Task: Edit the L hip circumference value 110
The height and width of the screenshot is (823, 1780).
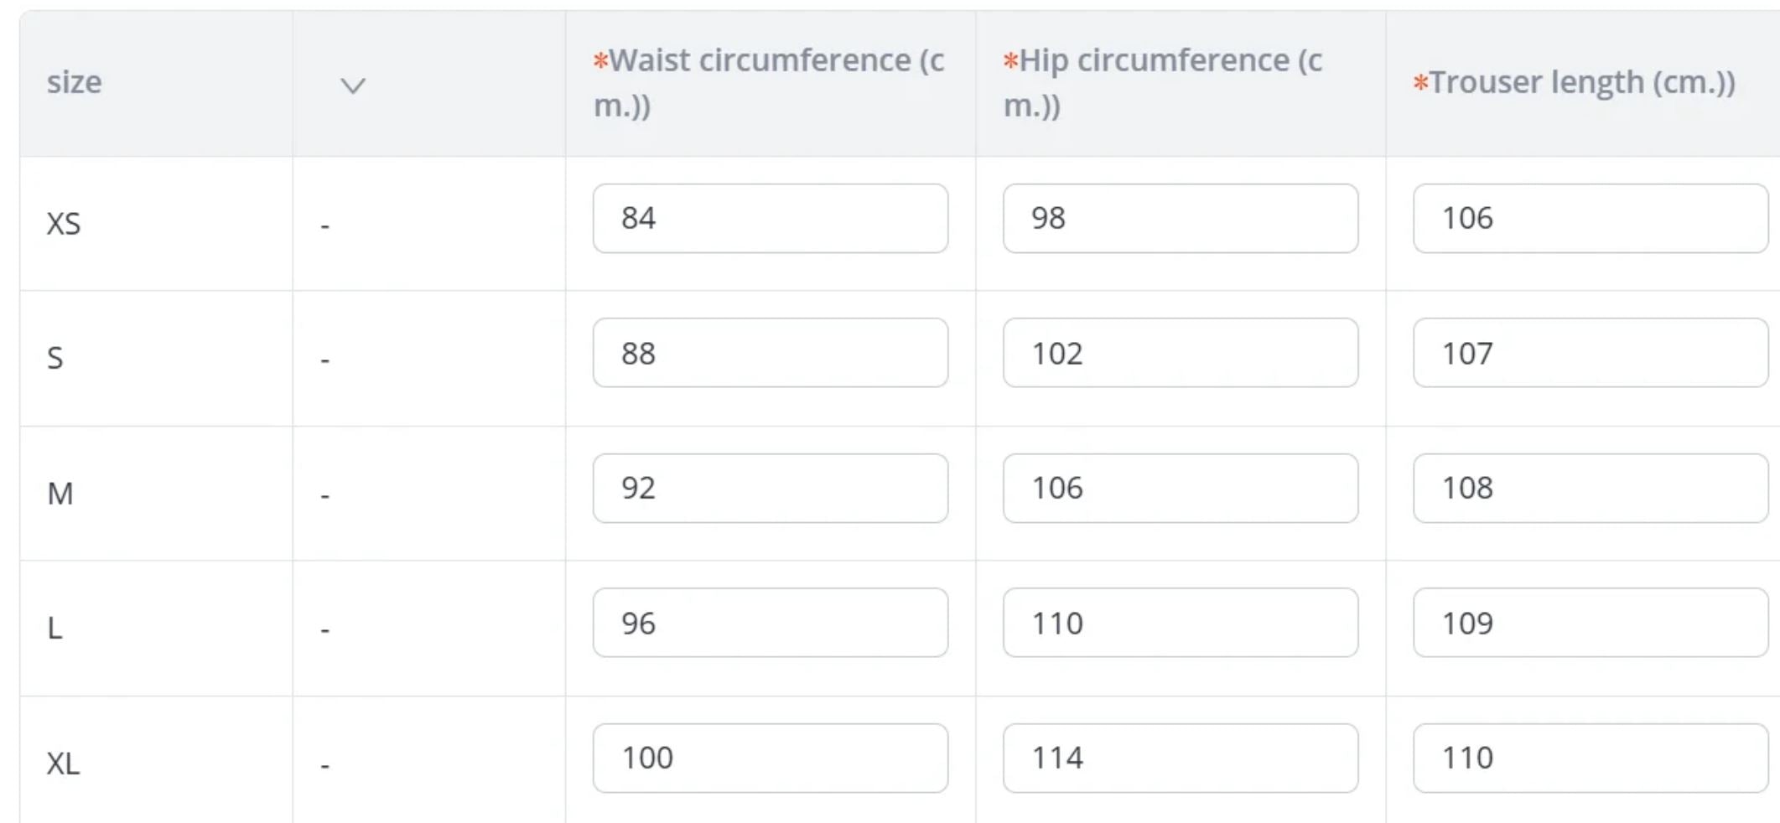Action: (x=1180, y=623)
